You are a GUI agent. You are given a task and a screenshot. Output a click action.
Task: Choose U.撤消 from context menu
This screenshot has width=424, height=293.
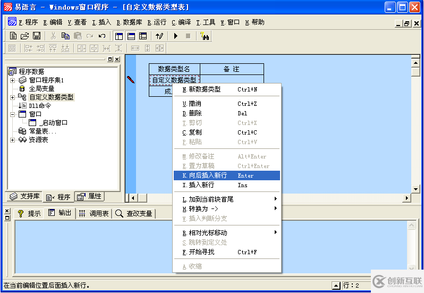tap(227, 104)
